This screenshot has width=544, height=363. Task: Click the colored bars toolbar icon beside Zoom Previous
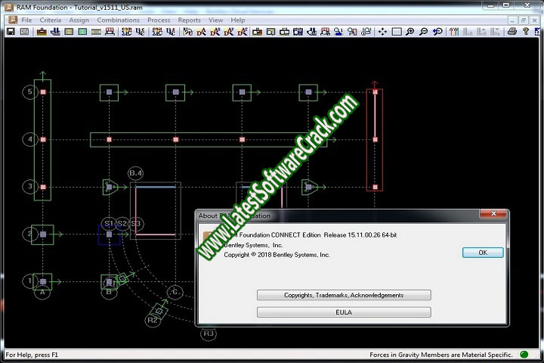tap(454, 32)
